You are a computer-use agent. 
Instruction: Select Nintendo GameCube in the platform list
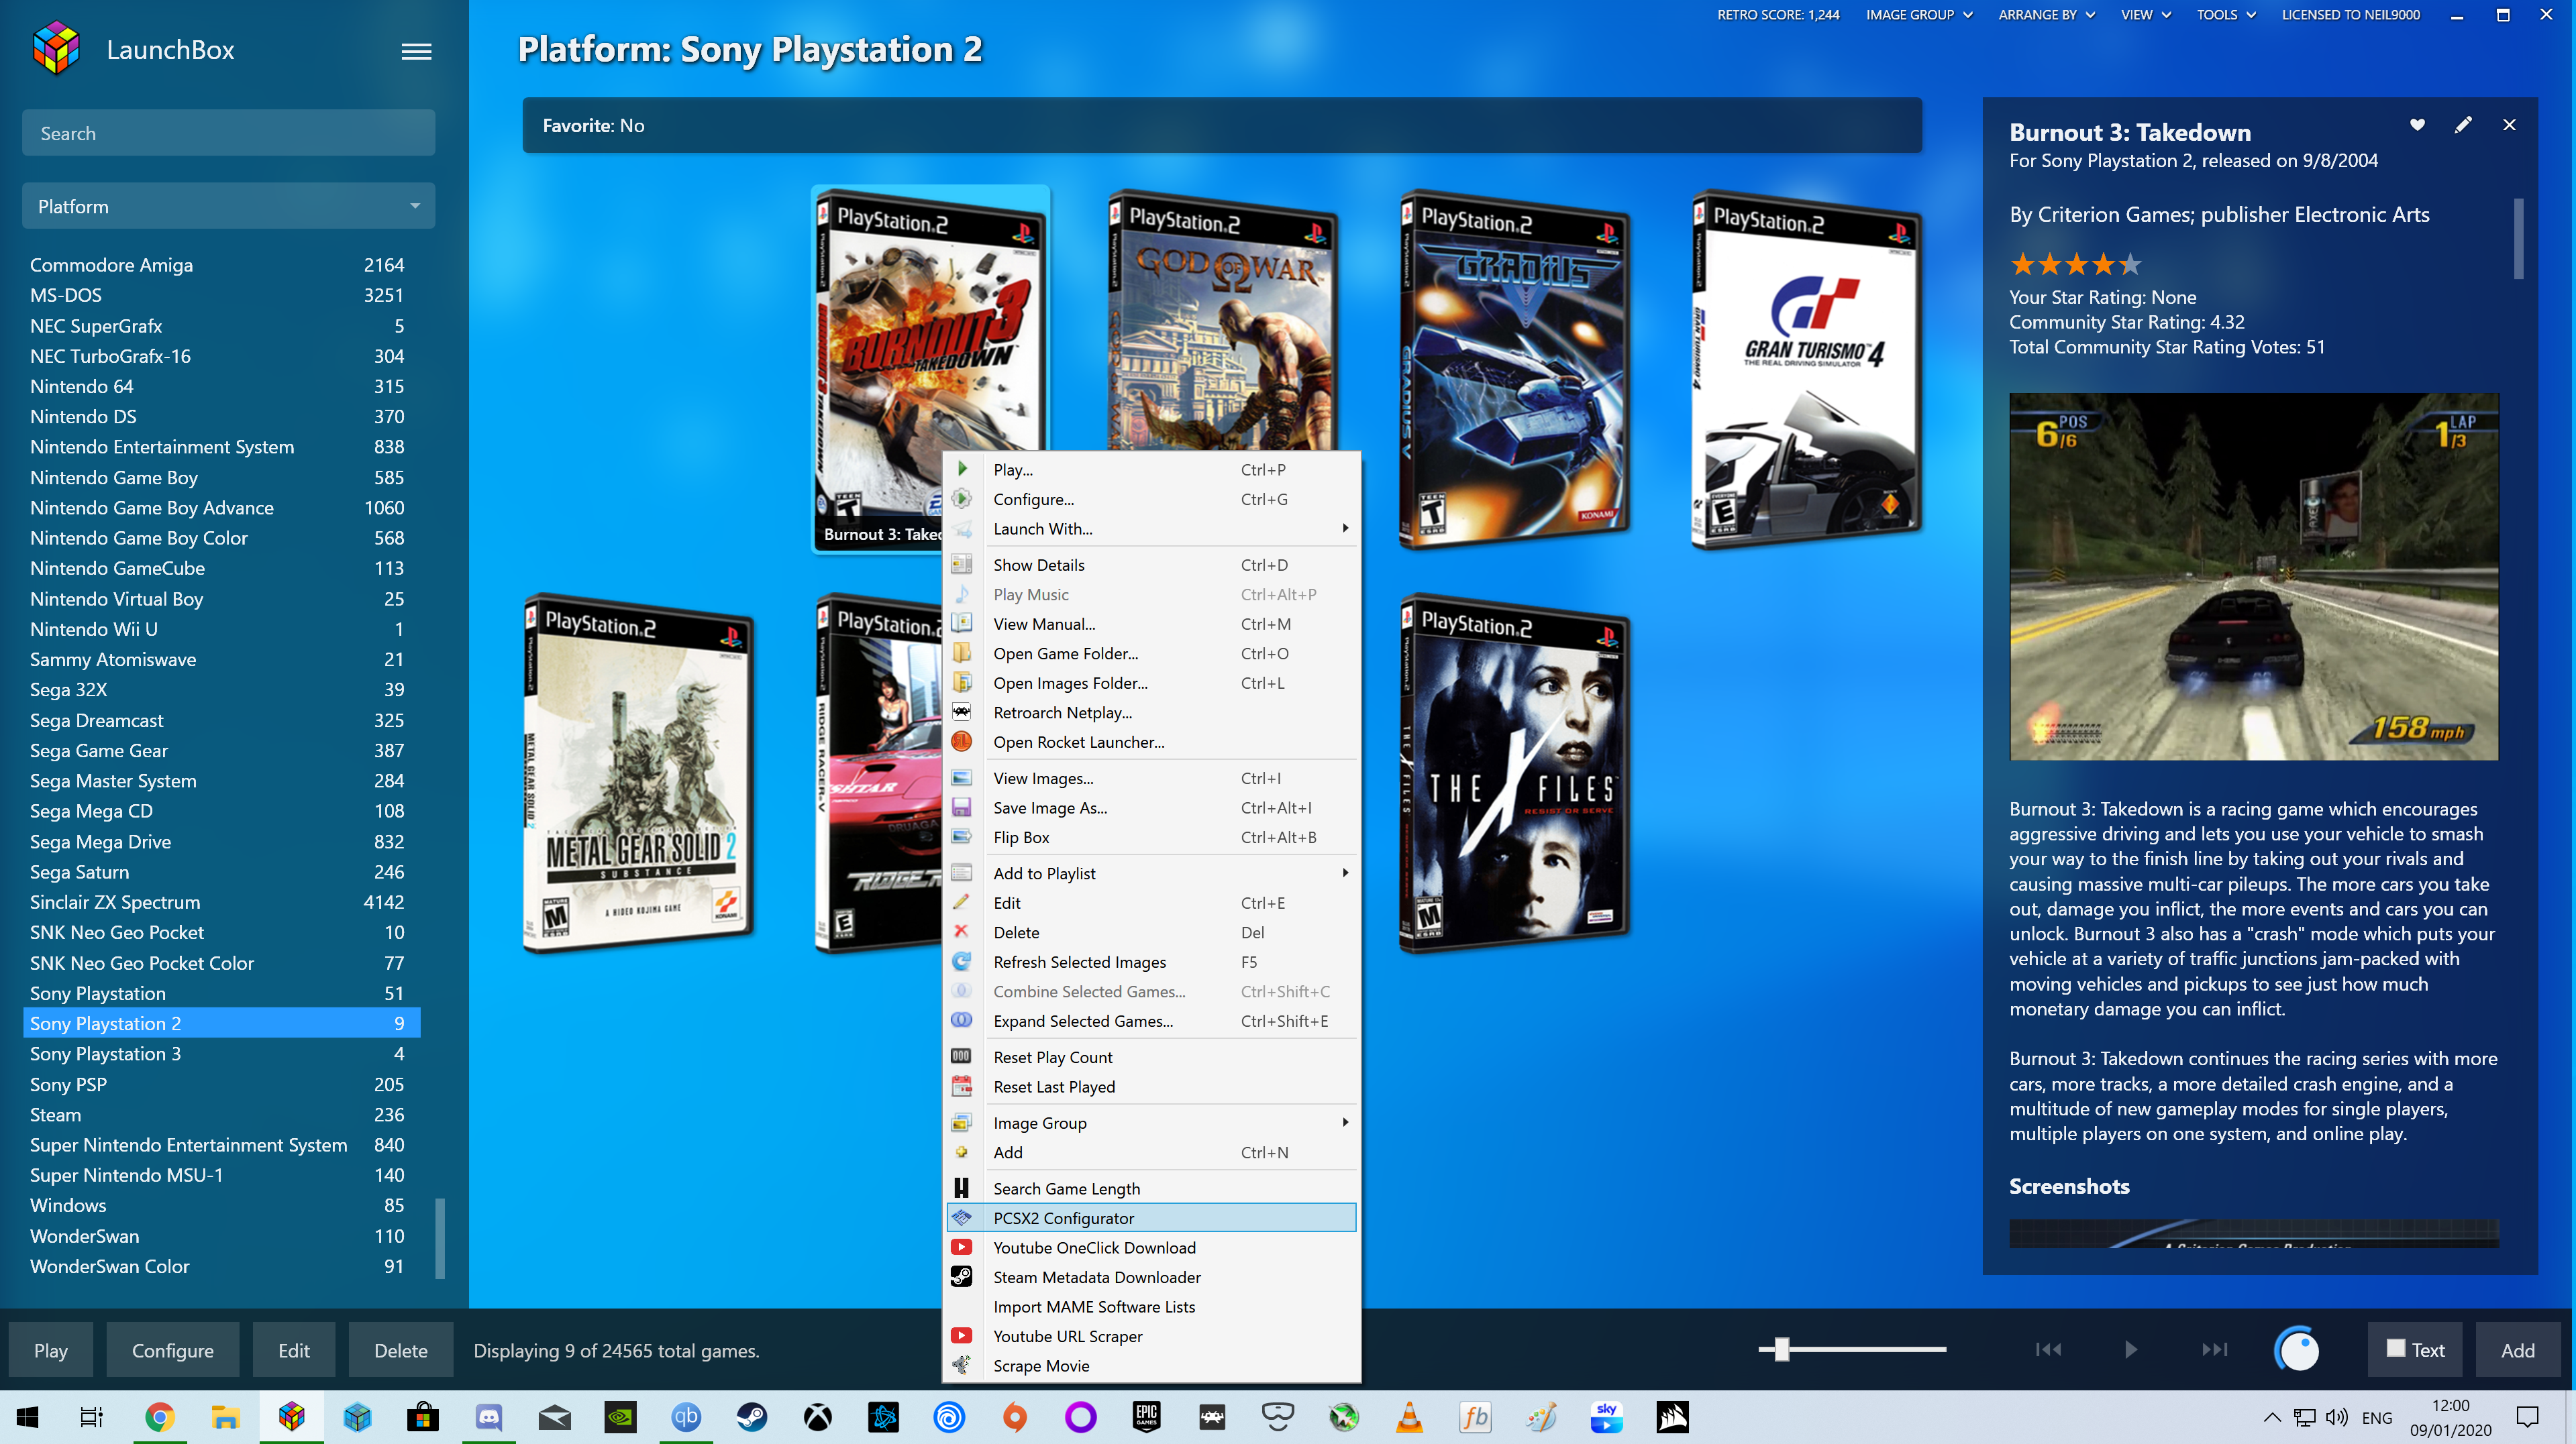(221, 567)
